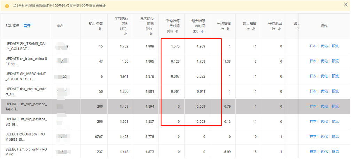The width and height of the screenshot is (352, 160).
Task: Sort by 平均执行时间 column arrows
Action: (125, 34)
